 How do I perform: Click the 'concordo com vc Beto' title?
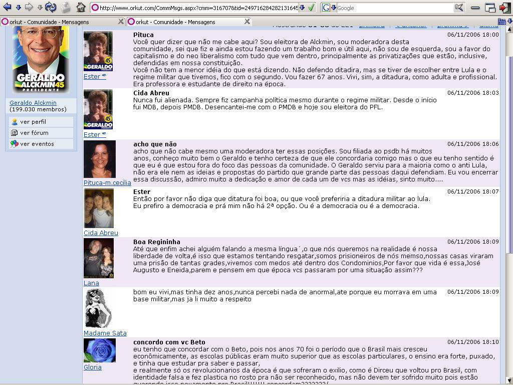pyautogui.click(x=169, y=342)
